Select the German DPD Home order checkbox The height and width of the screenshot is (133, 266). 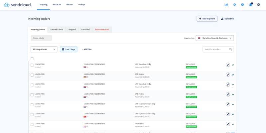tap(32, 75)
